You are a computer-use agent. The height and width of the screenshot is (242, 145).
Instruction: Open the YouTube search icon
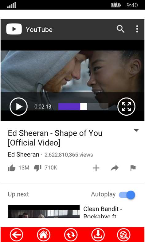click(x=120, y=29)
